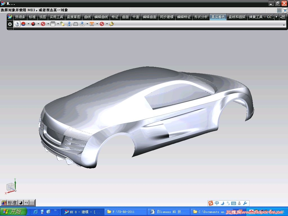The image size is (288, 216).
Task: Switch to the 标准 tab
Action: tap(32, 17)
